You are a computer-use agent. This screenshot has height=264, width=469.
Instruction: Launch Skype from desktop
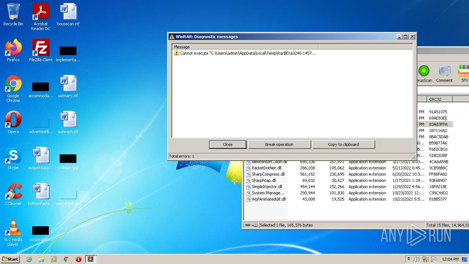(13, 158)
